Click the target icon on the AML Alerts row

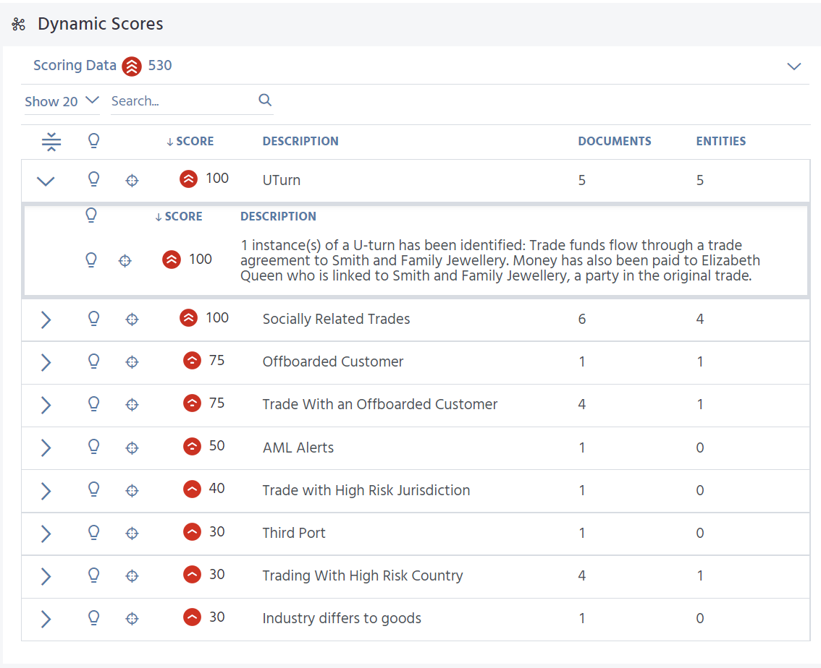pos(132,448)
